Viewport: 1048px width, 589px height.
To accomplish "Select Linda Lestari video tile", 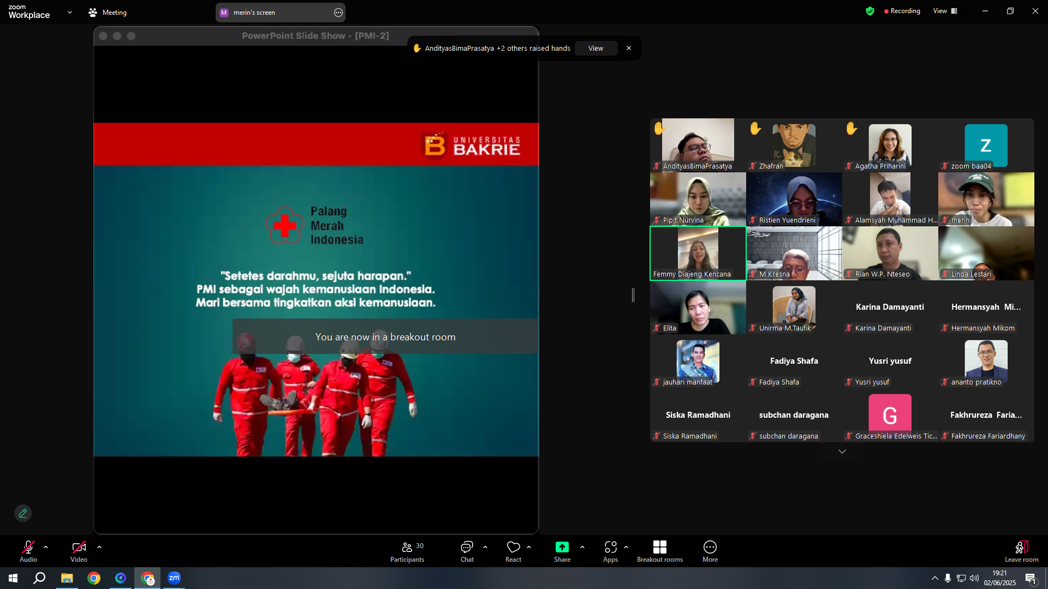I will point(986,253).
